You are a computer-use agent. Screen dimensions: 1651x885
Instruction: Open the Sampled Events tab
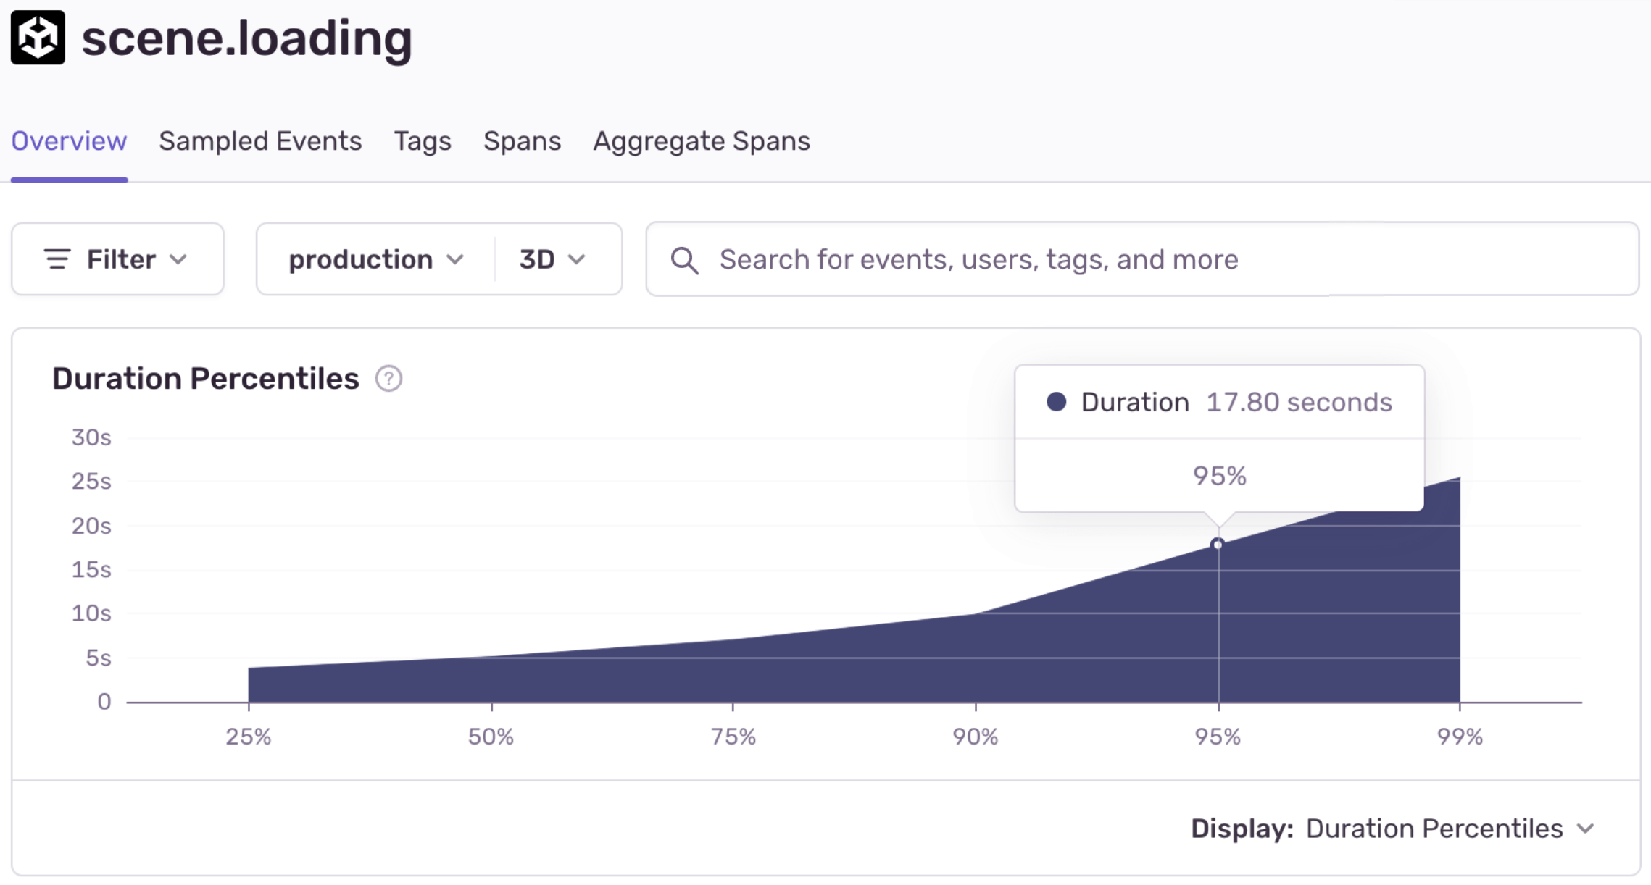(x=260, y=141)
